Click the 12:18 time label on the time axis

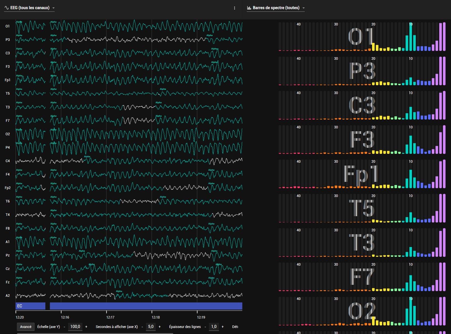pos(156,317)
